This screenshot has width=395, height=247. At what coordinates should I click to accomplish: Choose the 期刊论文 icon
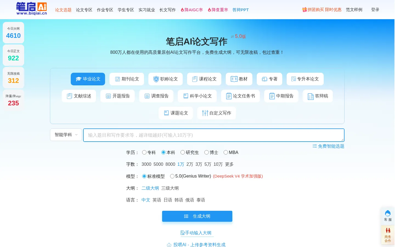(117, 79)
